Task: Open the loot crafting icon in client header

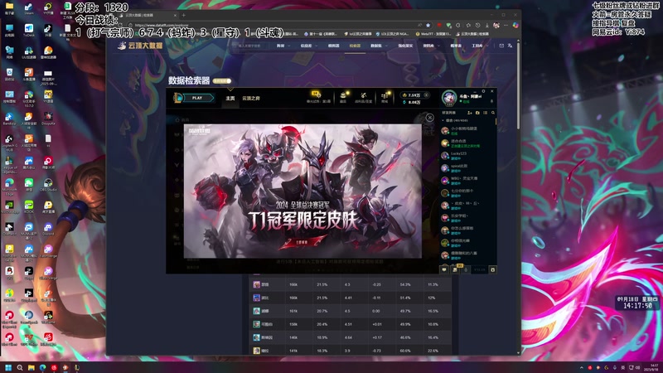Action: click(x=363, y=97)
